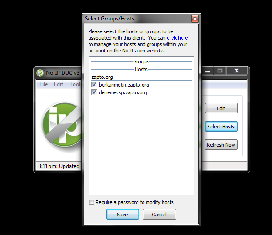Minimize the No-IP DUC window
The height and width of the screenshot is (235, 272).
[x=208, y=71]
